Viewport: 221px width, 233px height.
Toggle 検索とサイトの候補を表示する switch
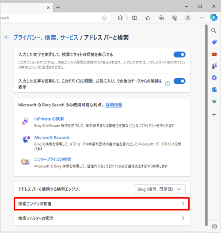click(x=179, y=55)
